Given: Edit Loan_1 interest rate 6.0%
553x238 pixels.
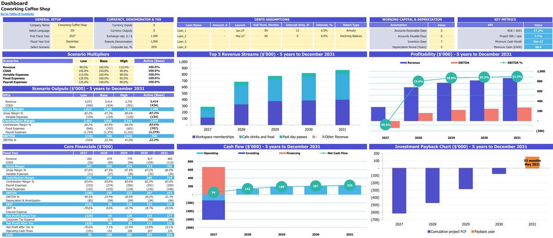Looking at the screenshot, I should [x=324, y=30].
